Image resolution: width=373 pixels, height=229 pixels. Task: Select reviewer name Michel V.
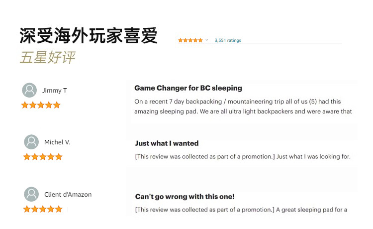57,142
